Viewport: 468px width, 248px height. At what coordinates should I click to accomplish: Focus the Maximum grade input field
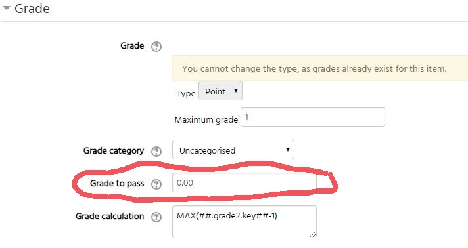(x=312, y=117)
